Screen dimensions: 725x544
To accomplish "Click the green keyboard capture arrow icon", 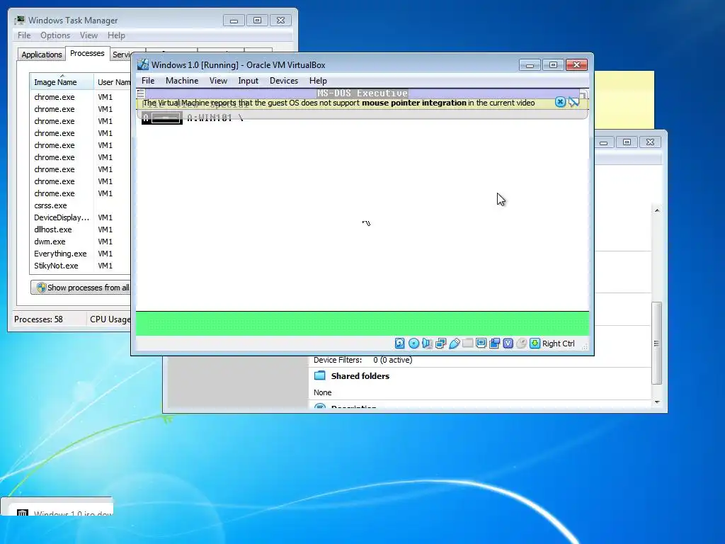I will pyautogui.click(x=535, y=344).
